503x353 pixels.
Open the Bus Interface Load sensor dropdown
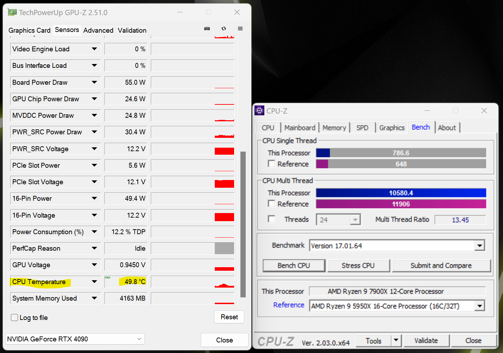tap(94, 65)
